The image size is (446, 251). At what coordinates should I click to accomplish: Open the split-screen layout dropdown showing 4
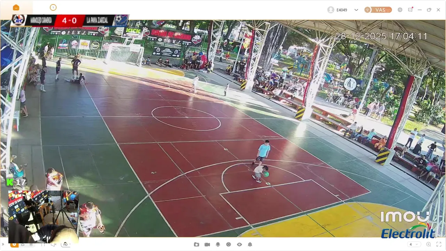point(414,244)
